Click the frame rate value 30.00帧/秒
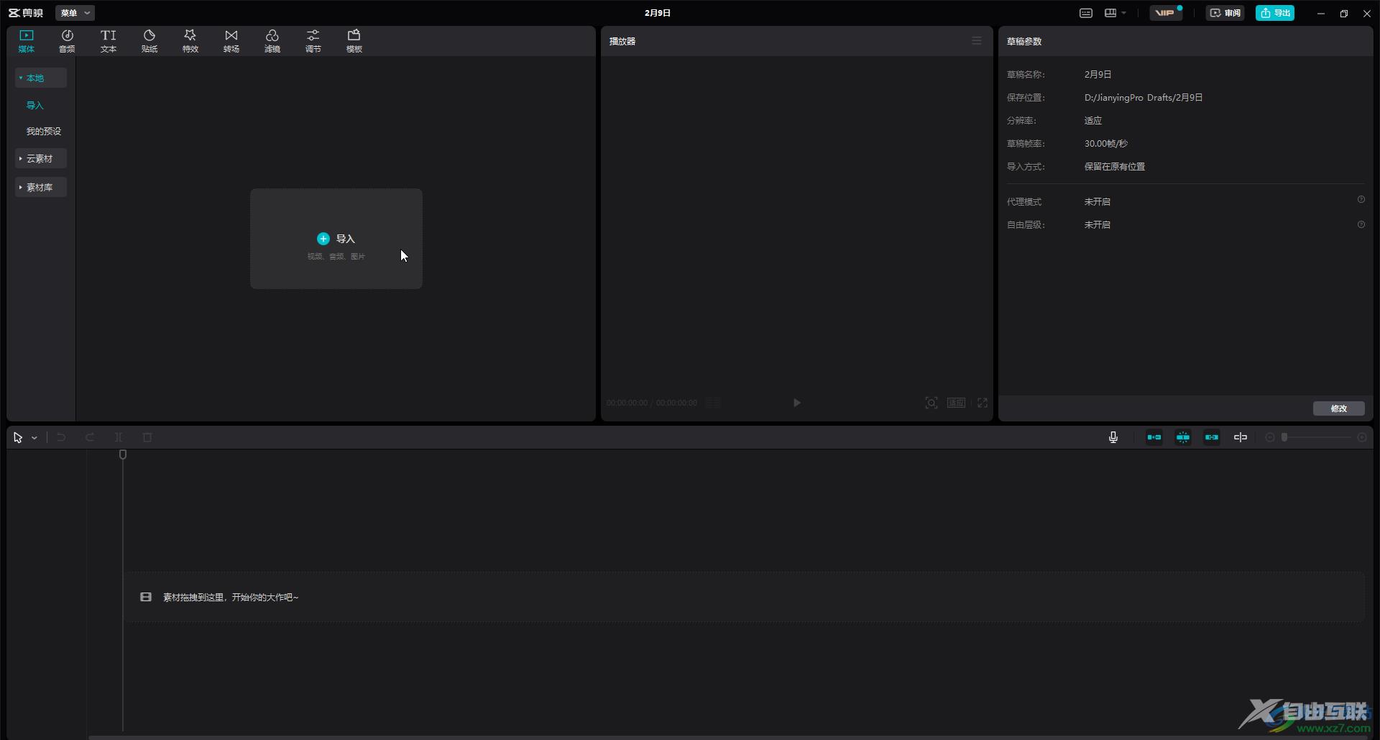 [1106, 143]
